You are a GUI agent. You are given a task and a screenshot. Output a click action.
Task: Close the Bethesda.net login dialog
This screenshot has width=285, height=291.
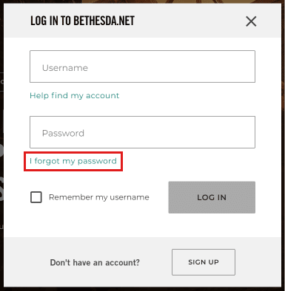[251, 21]
